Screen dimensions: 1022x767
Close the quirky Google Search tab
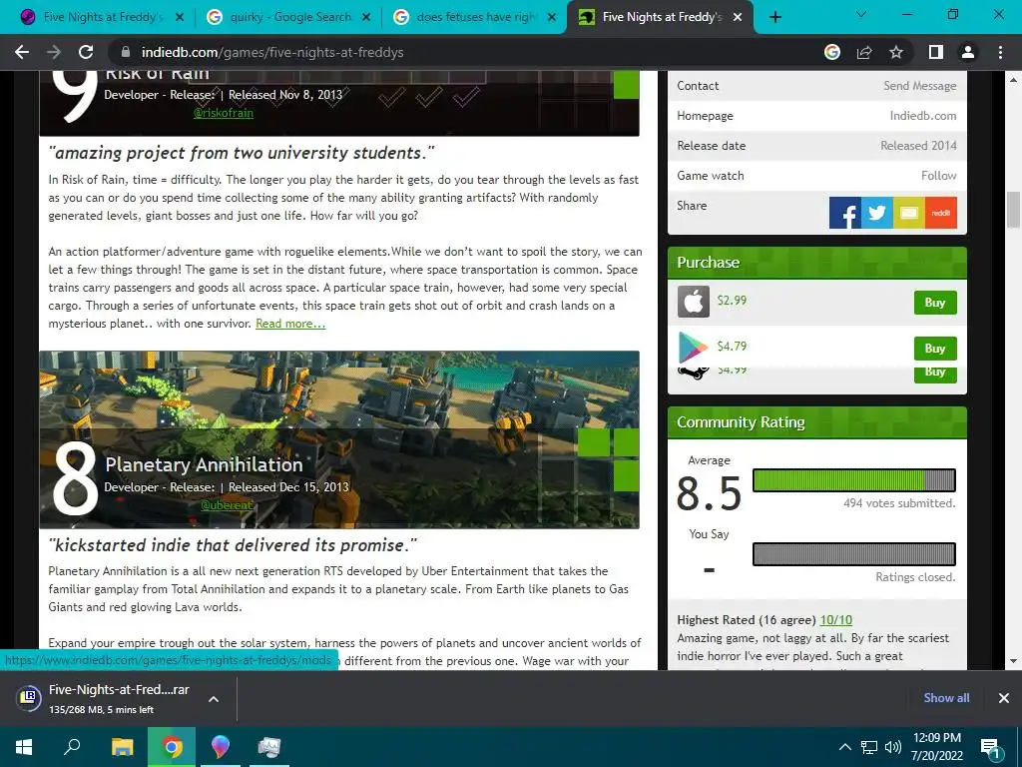[366, 17]
